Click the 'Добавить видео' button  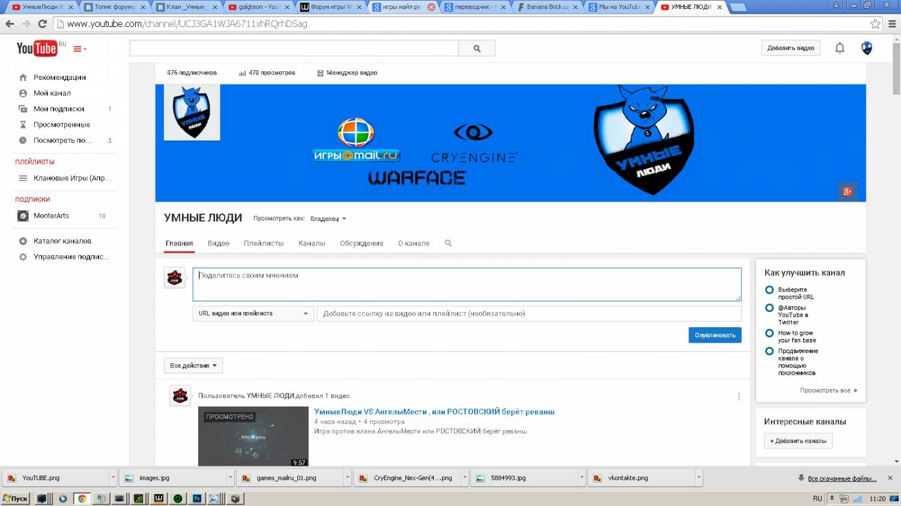click(x=790, y=48)
